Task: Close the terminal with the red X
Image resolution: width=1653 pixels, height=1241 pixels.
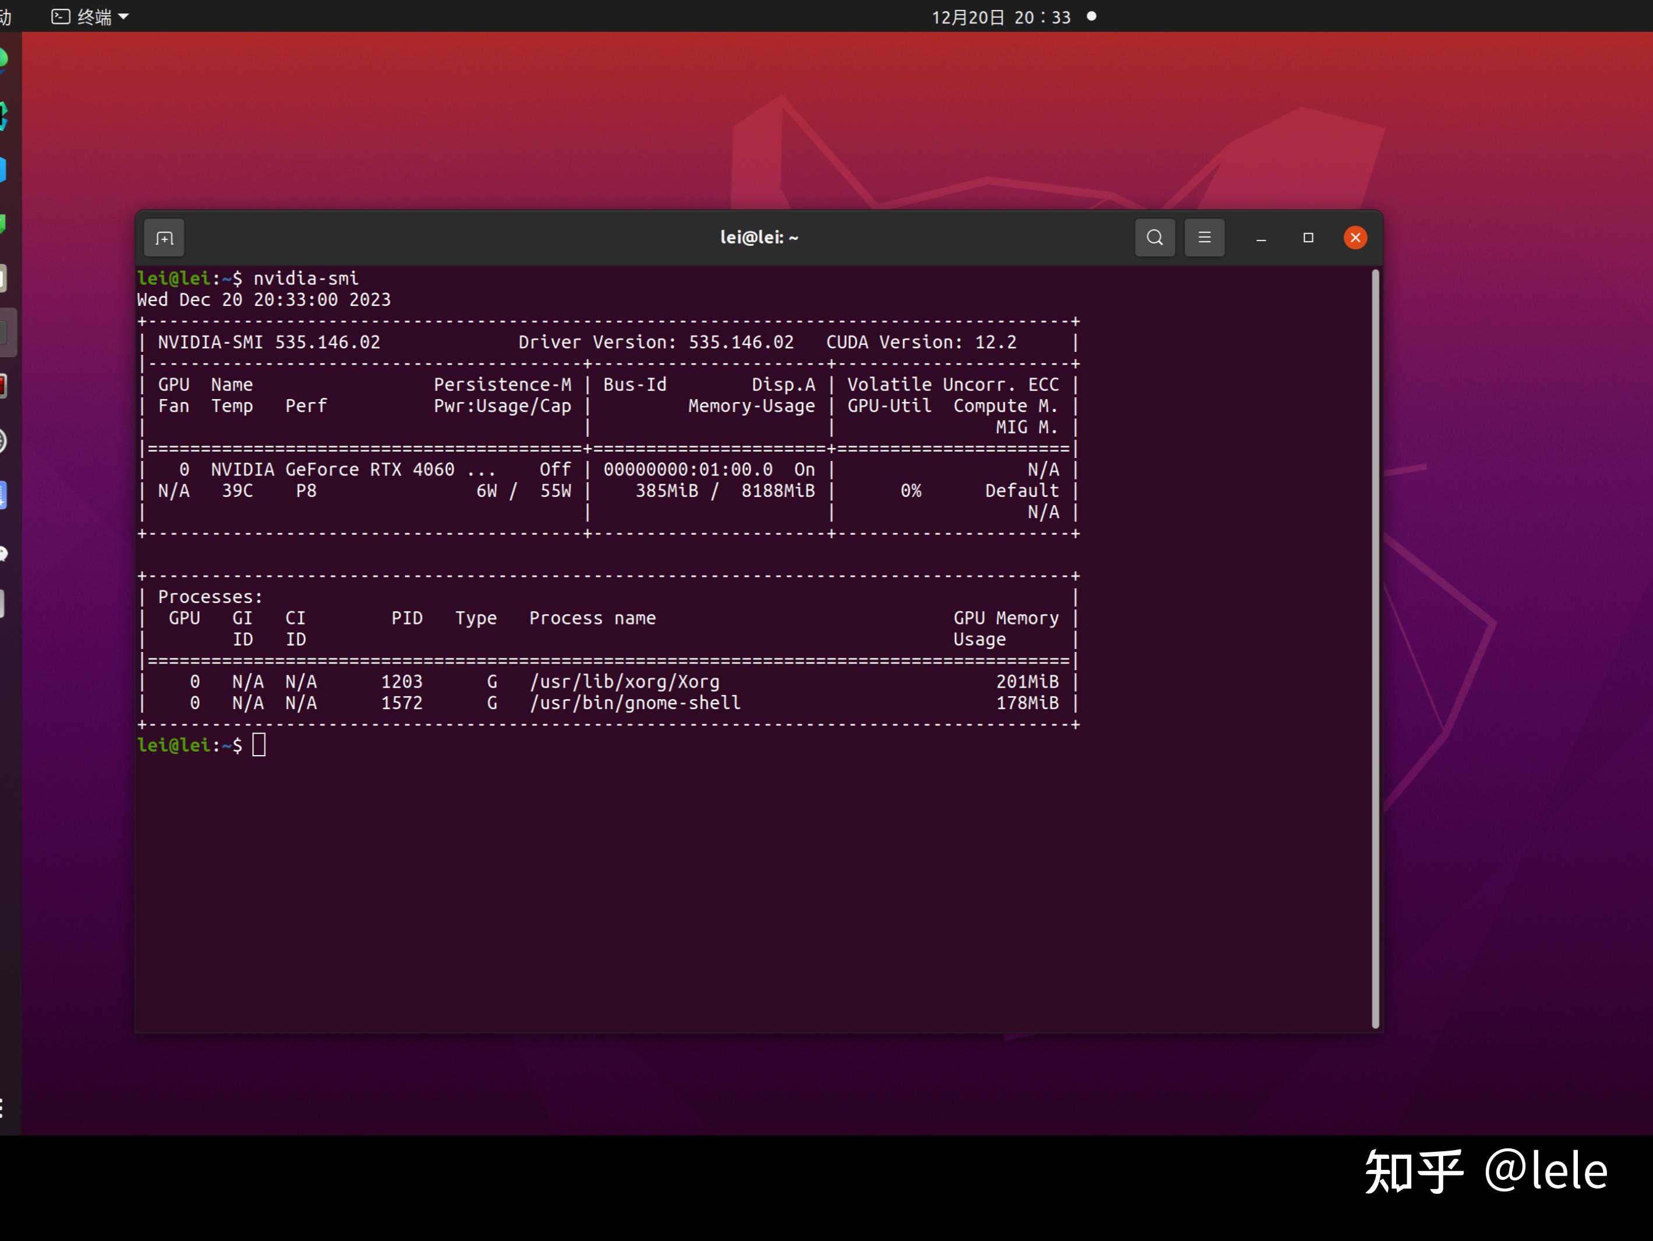Action: coord(1355,238)
